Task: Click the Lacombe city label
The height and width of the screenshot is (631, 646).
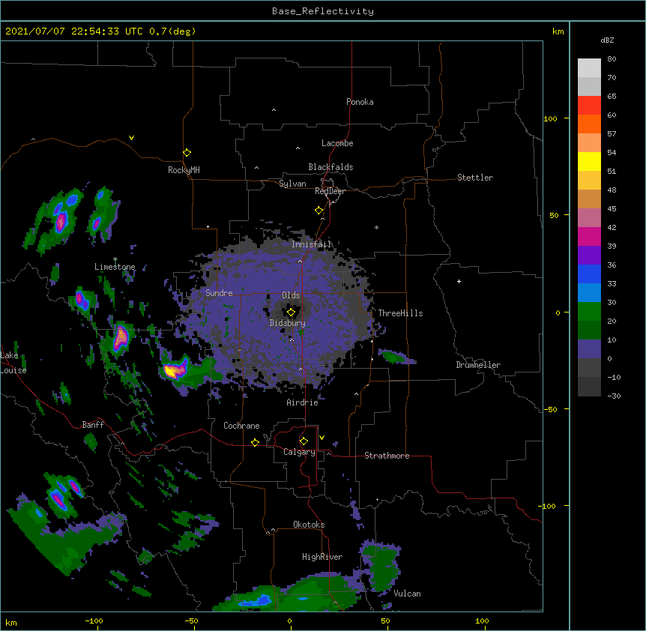Action: [337, 143]
